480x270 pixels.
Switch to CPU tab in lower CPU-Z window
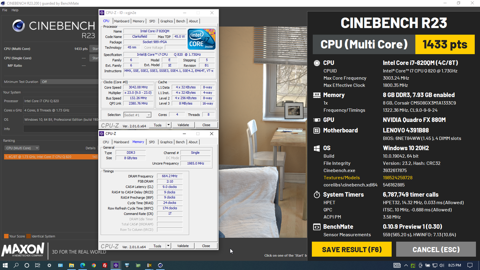(106, 142)
